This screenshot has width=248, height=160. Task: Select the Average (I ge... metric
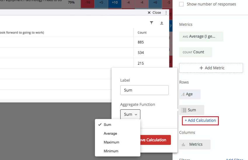pos(201,36)
